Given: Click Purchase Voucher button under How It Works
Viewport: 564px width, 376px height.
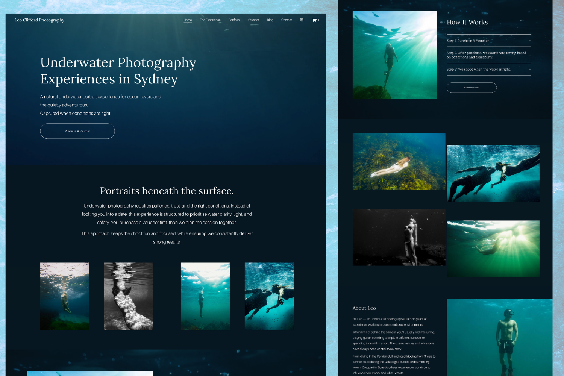Looking at the screenshot, I should point(472,88).
